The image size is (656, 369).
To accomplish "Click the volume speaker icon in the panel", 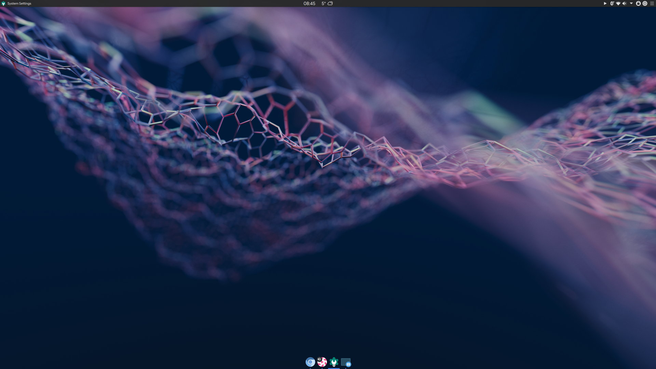I will point(624,3).
